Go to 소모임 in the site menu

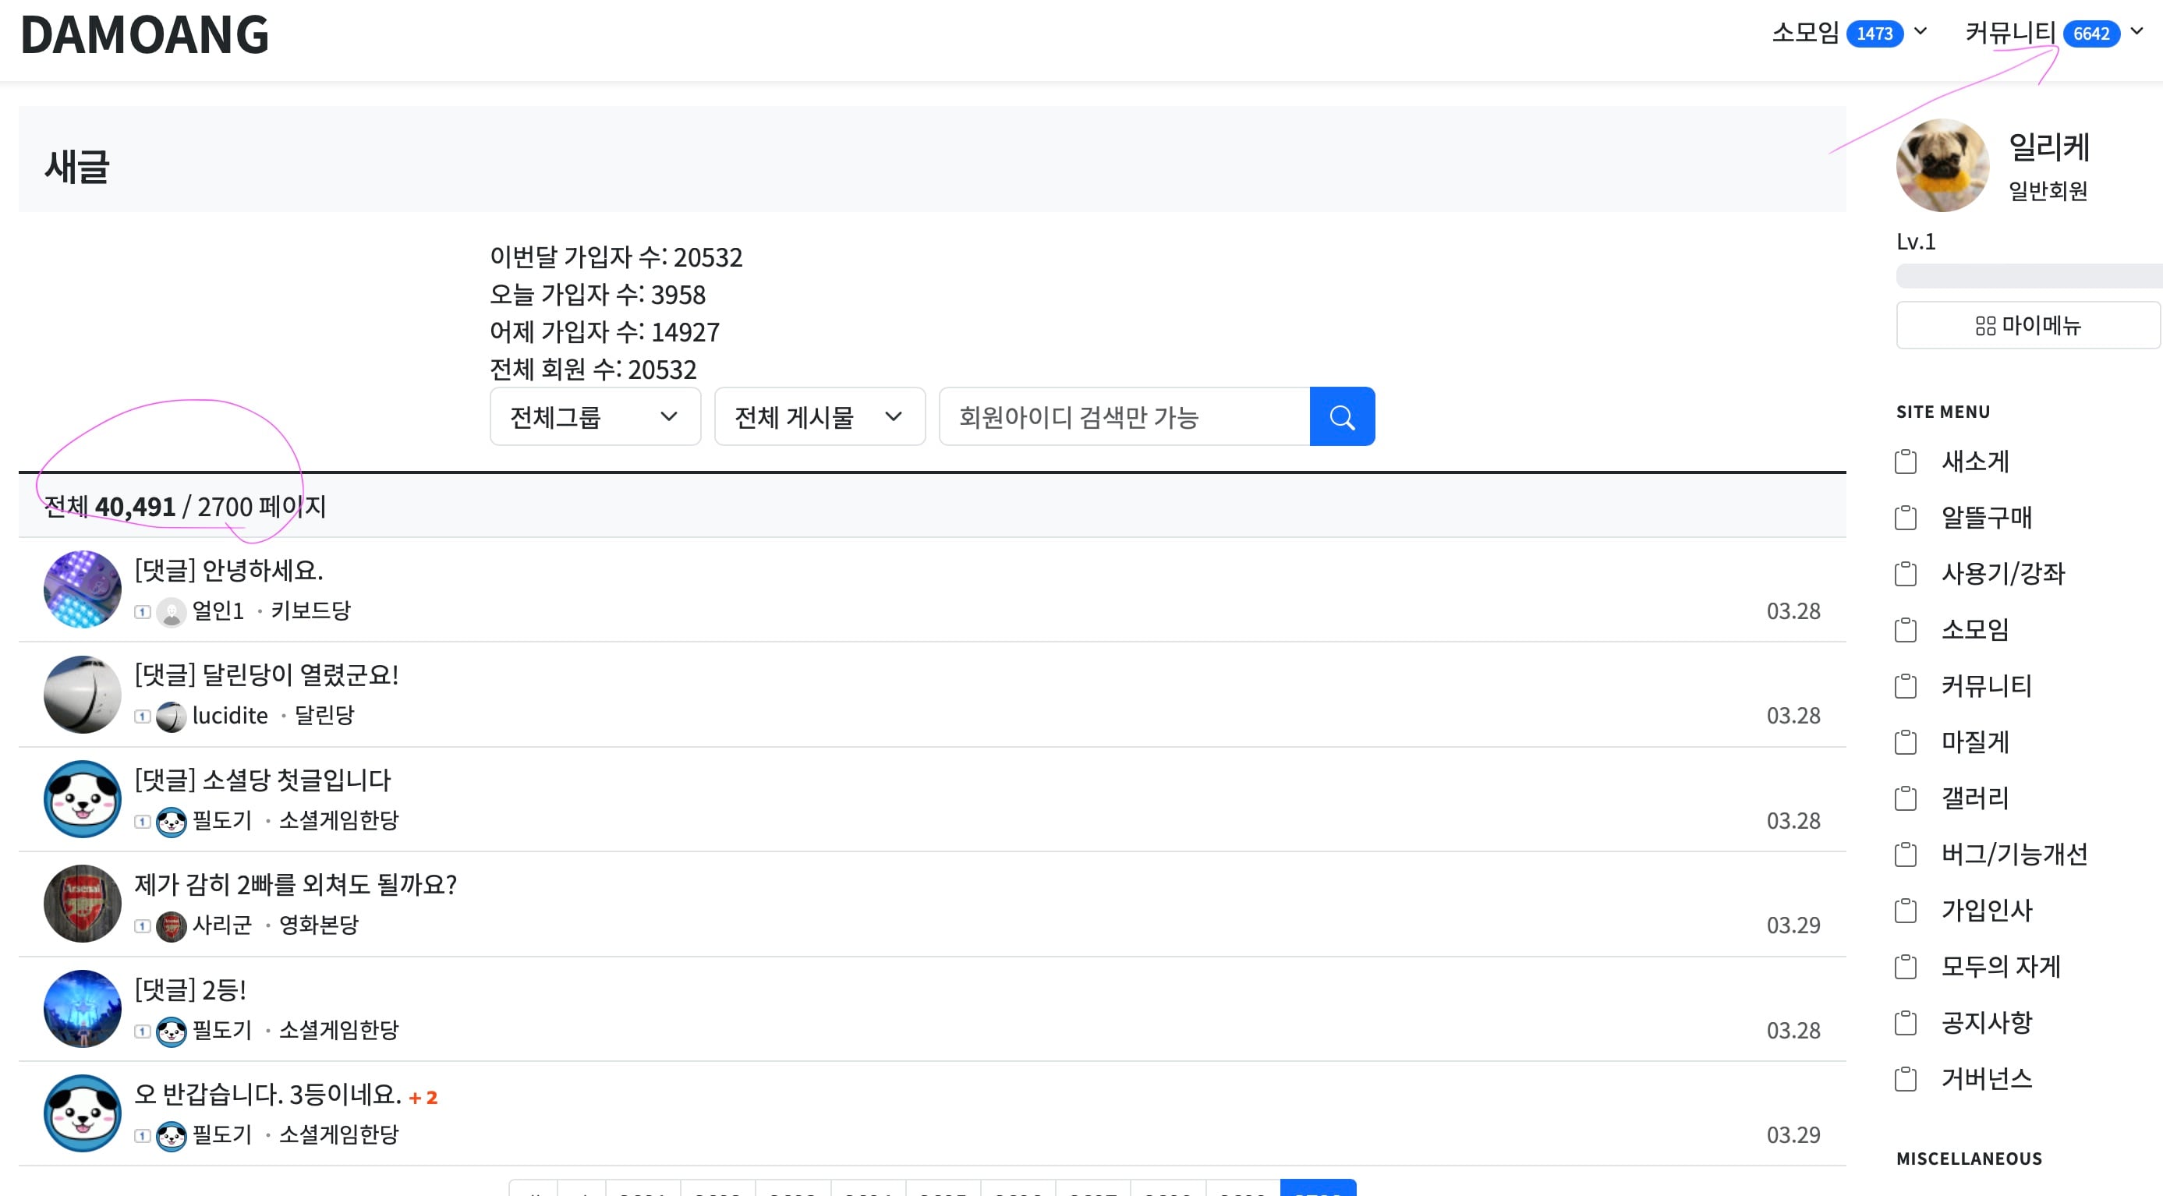(1975, 629)
